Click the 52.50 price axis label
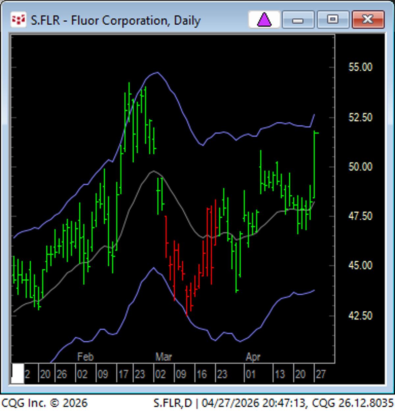This screenshot has height=411, width=395. (x=360, y=117)
